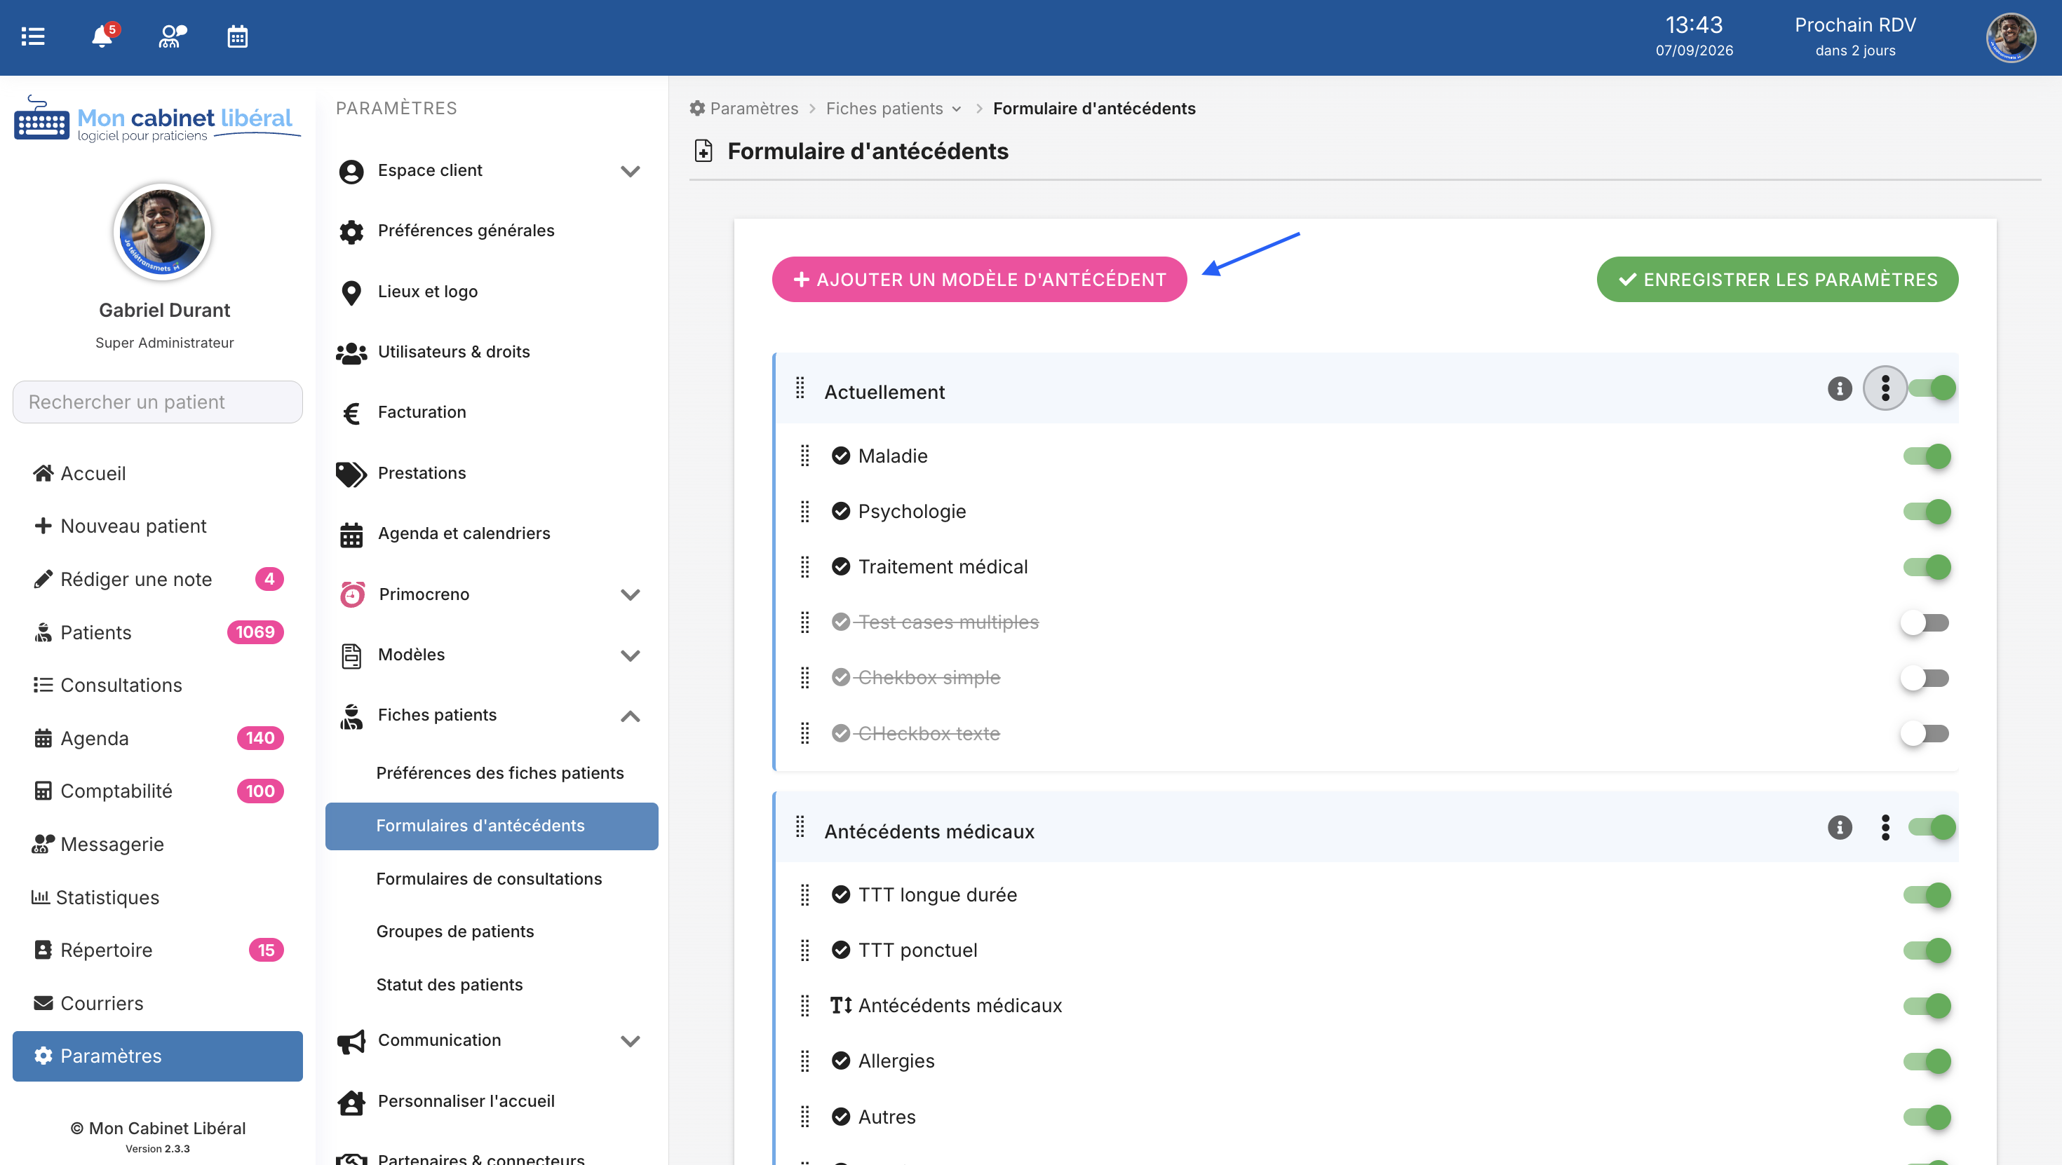This screenshot has height=1165, width=2062.
Task: Open three-dot menu for Antécédents médicaux
Action: tap(1885, 827)
